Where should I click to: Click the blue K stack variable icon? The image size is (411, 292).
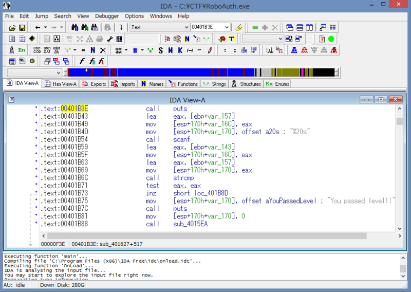[x=180, y=50]
